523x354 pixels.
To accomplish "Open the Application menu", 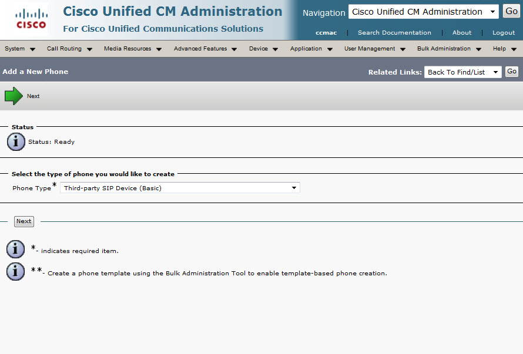I will click(311, 49).
